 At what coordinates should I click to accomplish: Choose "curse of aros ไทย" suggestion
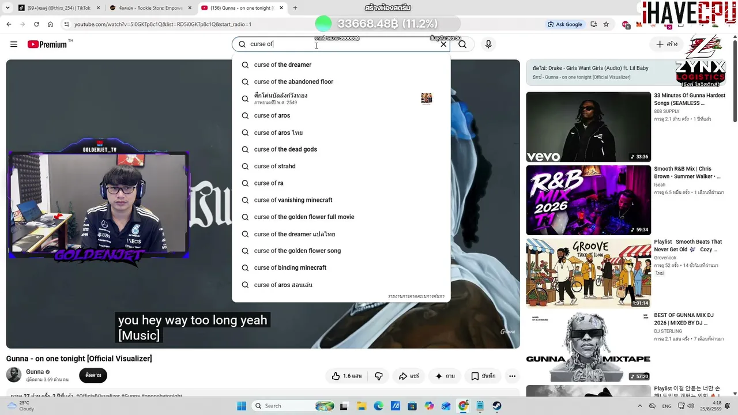pyautogui.click(x=341, y=133)
